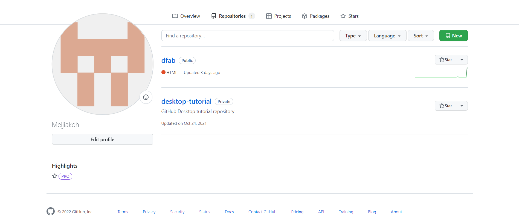
Task: Create a New repository
Action: [453, 35]
